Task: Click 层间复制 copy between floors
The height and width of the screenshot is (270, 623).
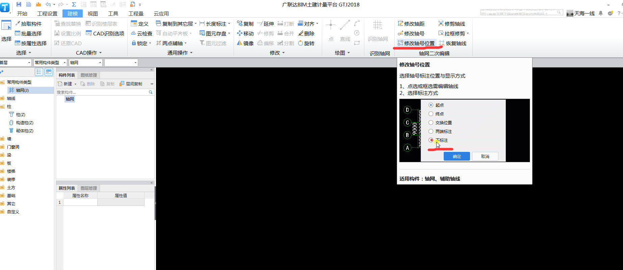Action: [x=131, y=84]
